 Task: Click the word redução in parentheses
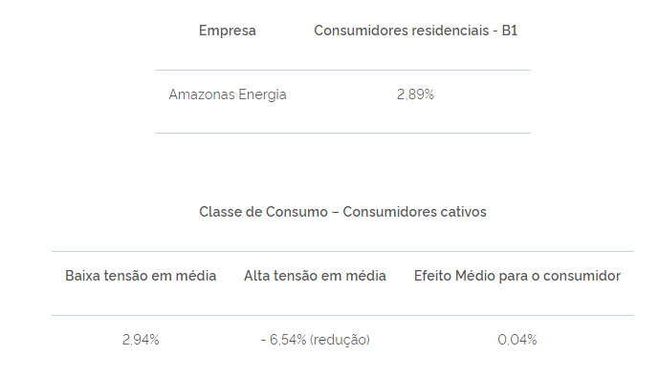coord(340,340)
